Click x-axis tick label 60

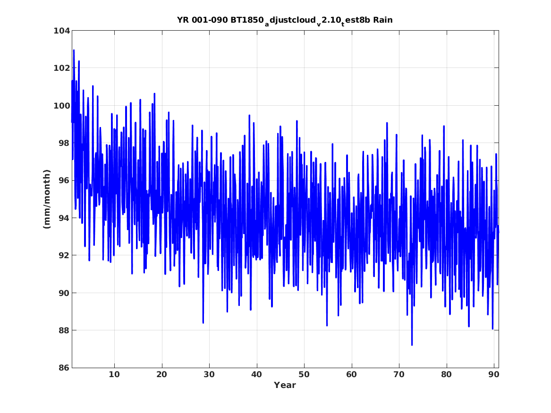(351, 375)
